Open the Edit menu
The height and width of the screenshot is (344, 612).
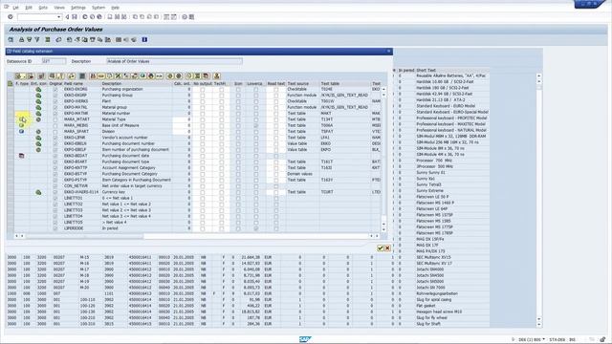[x=29, y=8]
